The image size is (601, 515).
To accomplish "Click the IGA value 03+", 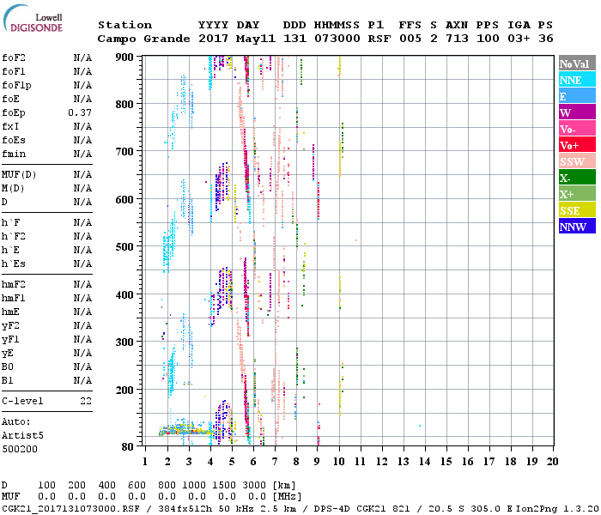I will click(x=519, y=39).
